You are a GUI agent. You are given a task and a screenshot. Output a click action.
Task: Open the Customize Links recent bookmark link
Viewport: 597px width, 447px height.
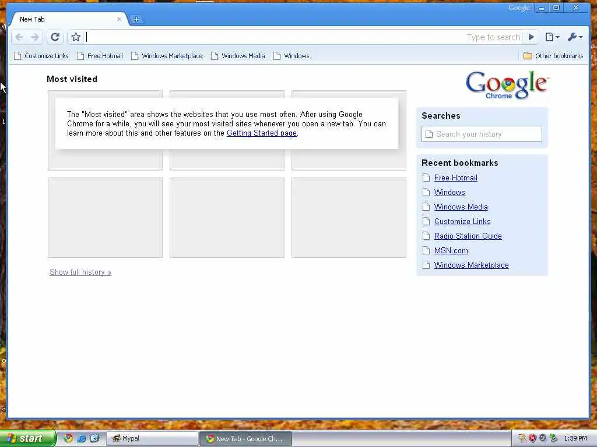tap(462, 221)
